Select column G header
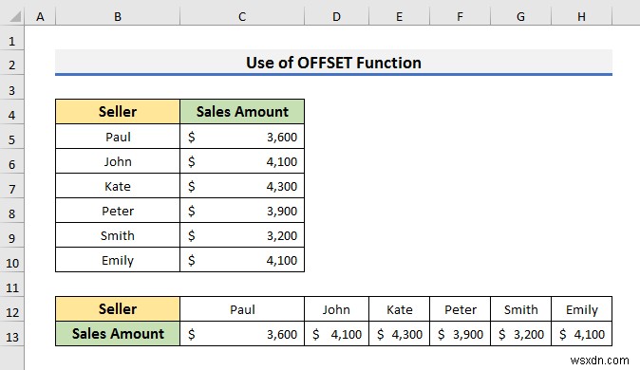Image resolution: width=640 pixels, height=370 pixels. (520, 17)
